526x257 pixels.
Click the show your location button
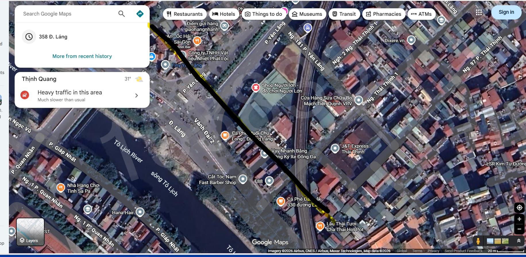(519, 208)
